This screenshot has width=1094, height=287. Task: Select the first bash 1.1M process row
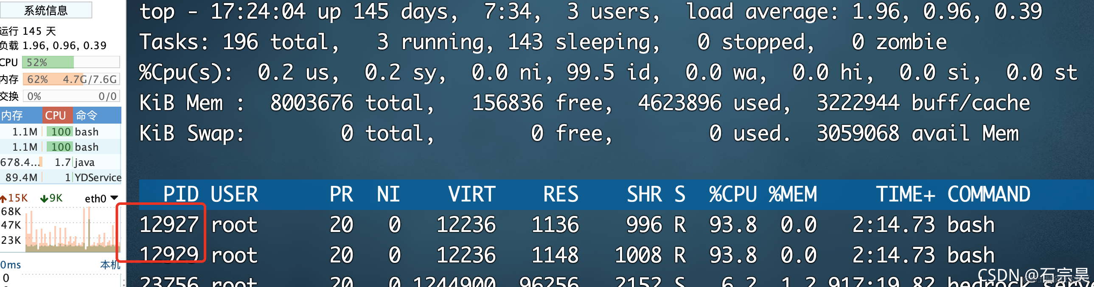pos(61,132)
